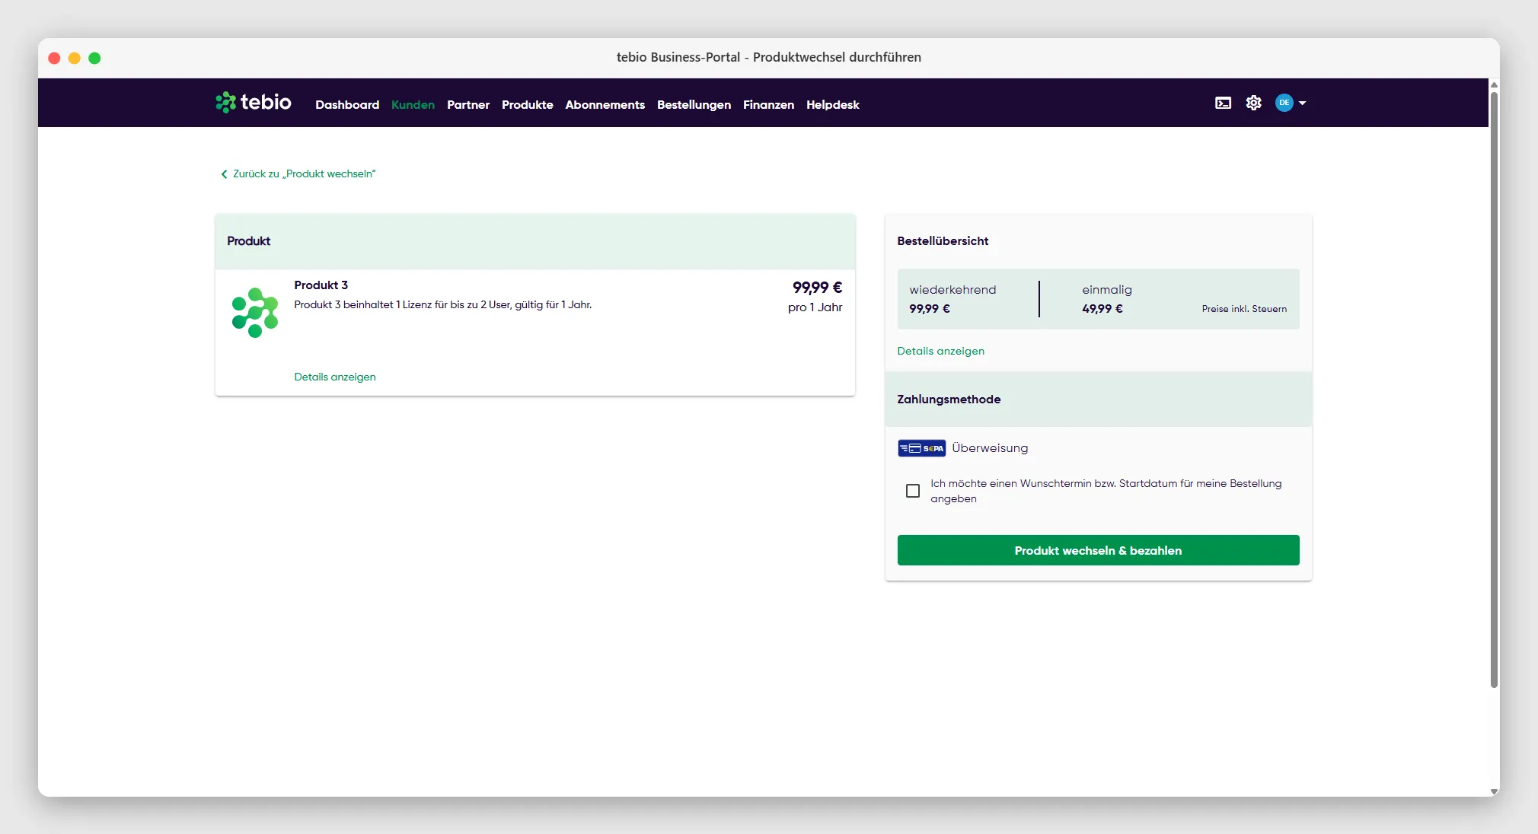Click the DE user avatar
Image resolution: width=1538 pixels, height=834 pixels.
pos(1284,103)
